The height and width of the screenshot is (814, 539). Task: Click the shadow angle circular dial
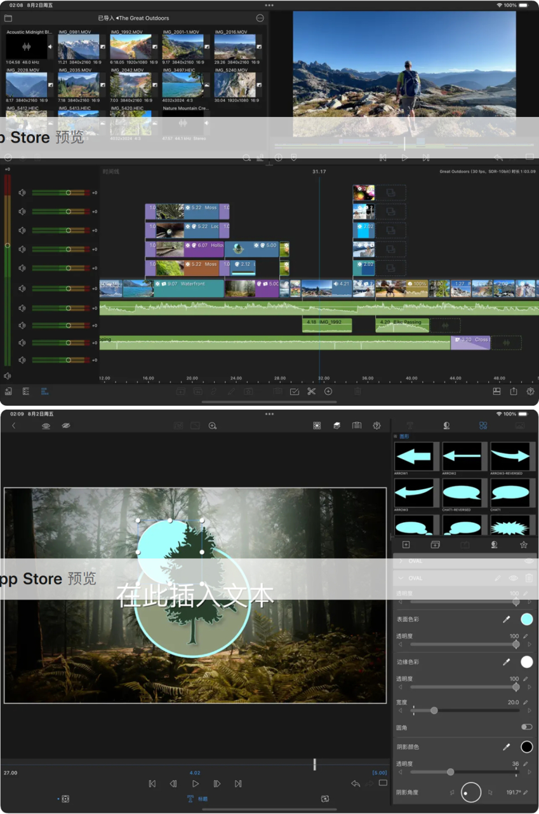coord(471,792)
